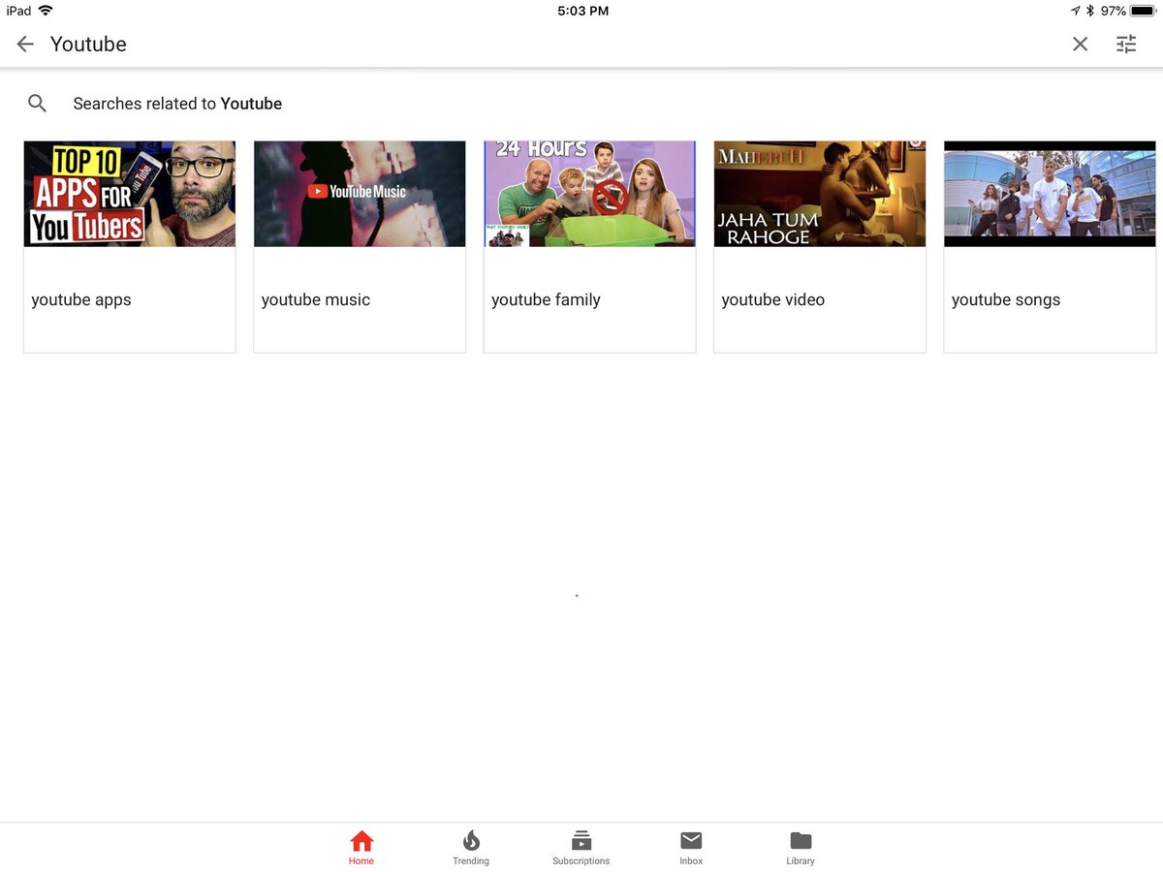Tap the Inbox envelope icon
This screenshot has height=872, width=1163.
click(691, 840)
